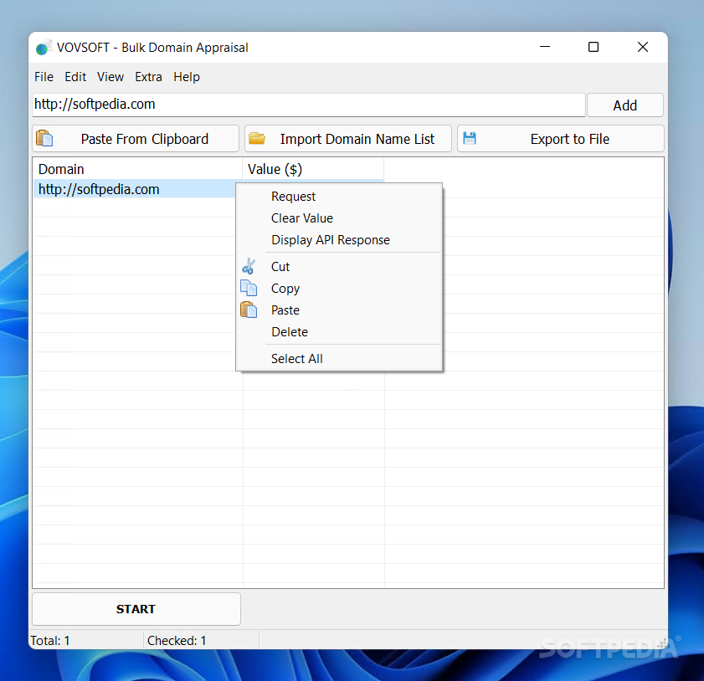Minimize the Bulk Domain Appraisal window

pyautogui.click(x=545, y=47)
